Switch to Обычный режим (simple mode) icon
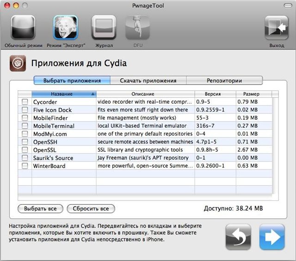The width and height of the screenshot is (296, 261). pos(23,28)
